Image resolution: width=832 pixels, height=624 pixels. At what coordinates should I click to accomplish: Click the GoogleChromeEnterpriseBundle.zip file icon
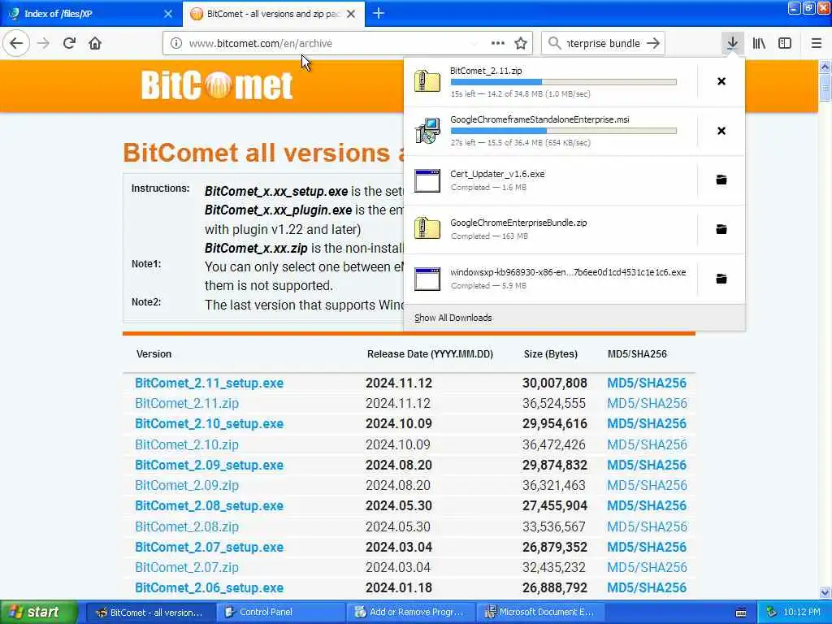pyautogui.click(x=427, y=229)
